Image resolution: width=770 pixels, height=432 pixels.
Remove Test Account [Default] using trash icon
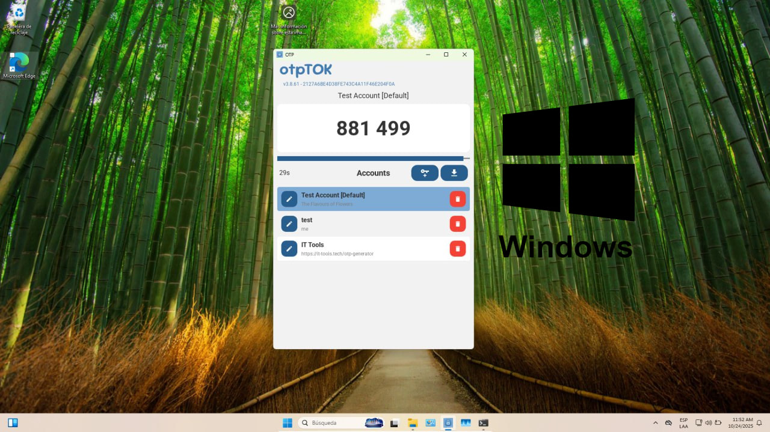coord(458,198)
